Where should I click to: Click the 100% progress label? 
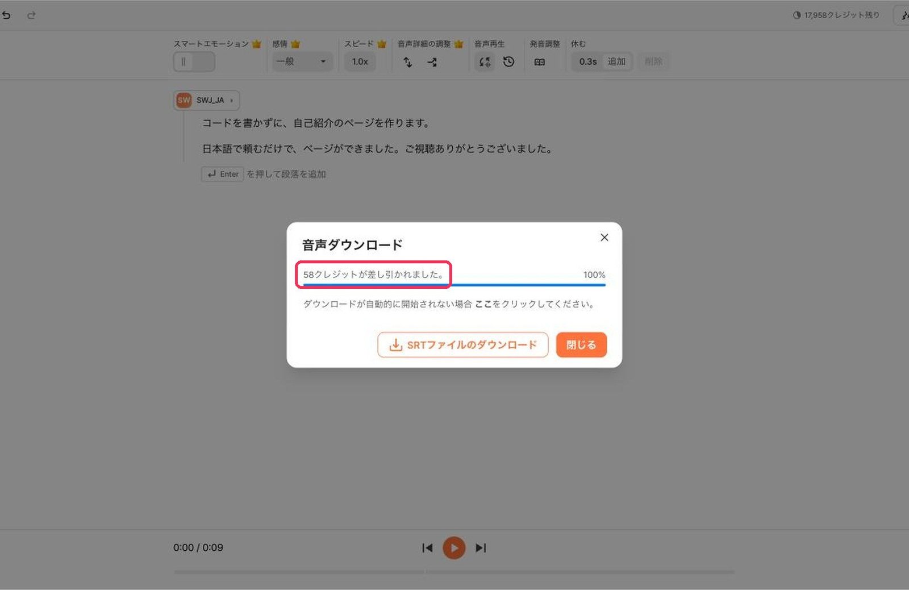point(594,275)
